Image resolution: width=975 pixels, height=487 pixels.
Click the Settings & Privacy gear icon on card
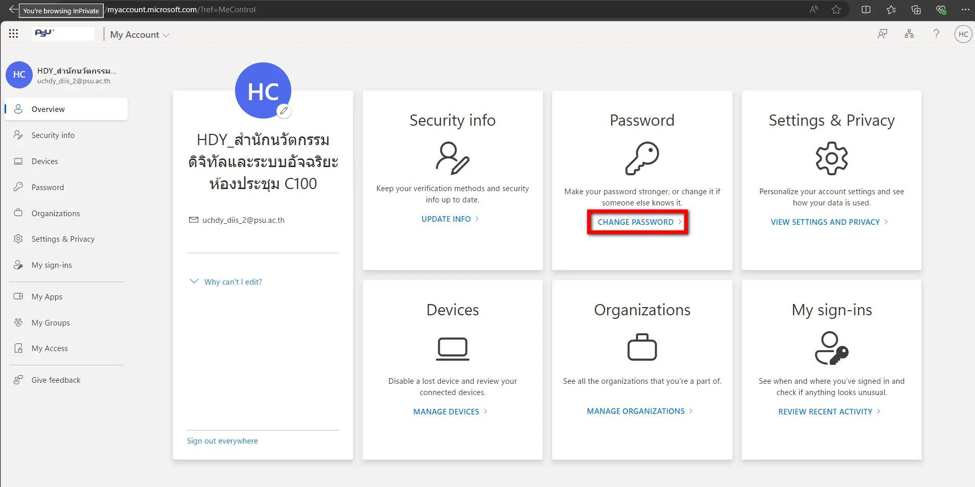click(x=832, y=158)
